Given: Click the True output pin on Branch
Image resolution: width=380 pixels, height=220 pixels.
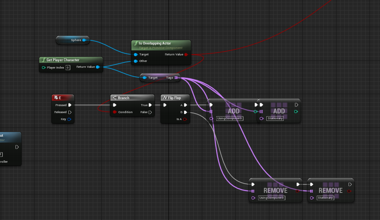Looking at the screenshot, I should [150, 105].
